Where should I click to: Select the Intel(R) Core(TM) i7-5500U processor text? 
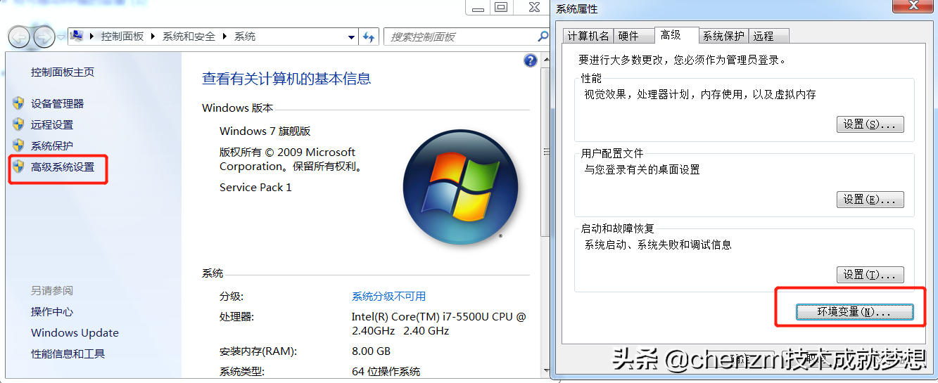tap(439, 323)
